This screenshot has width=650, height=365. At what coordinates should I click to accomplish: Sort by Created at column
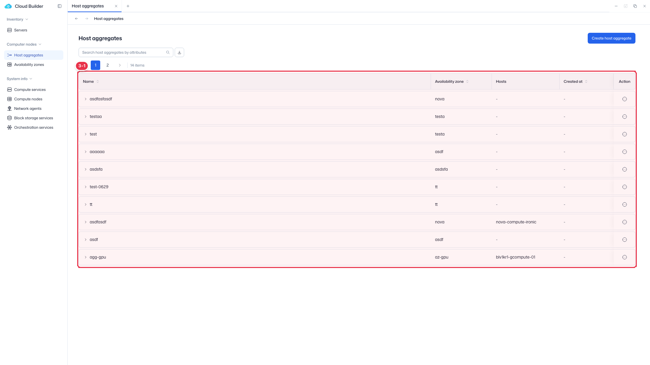click(x=586, y=81)
